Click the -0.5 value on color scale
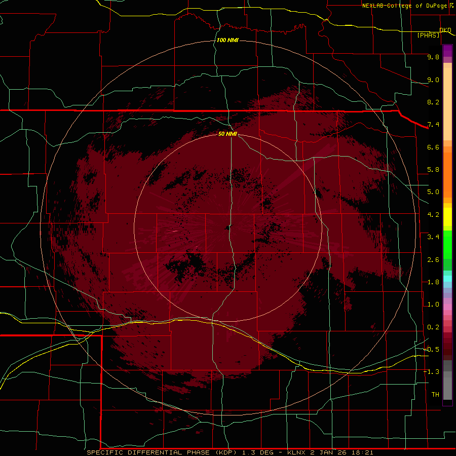This screenshot has width=456, height=456. pos(431,350)
